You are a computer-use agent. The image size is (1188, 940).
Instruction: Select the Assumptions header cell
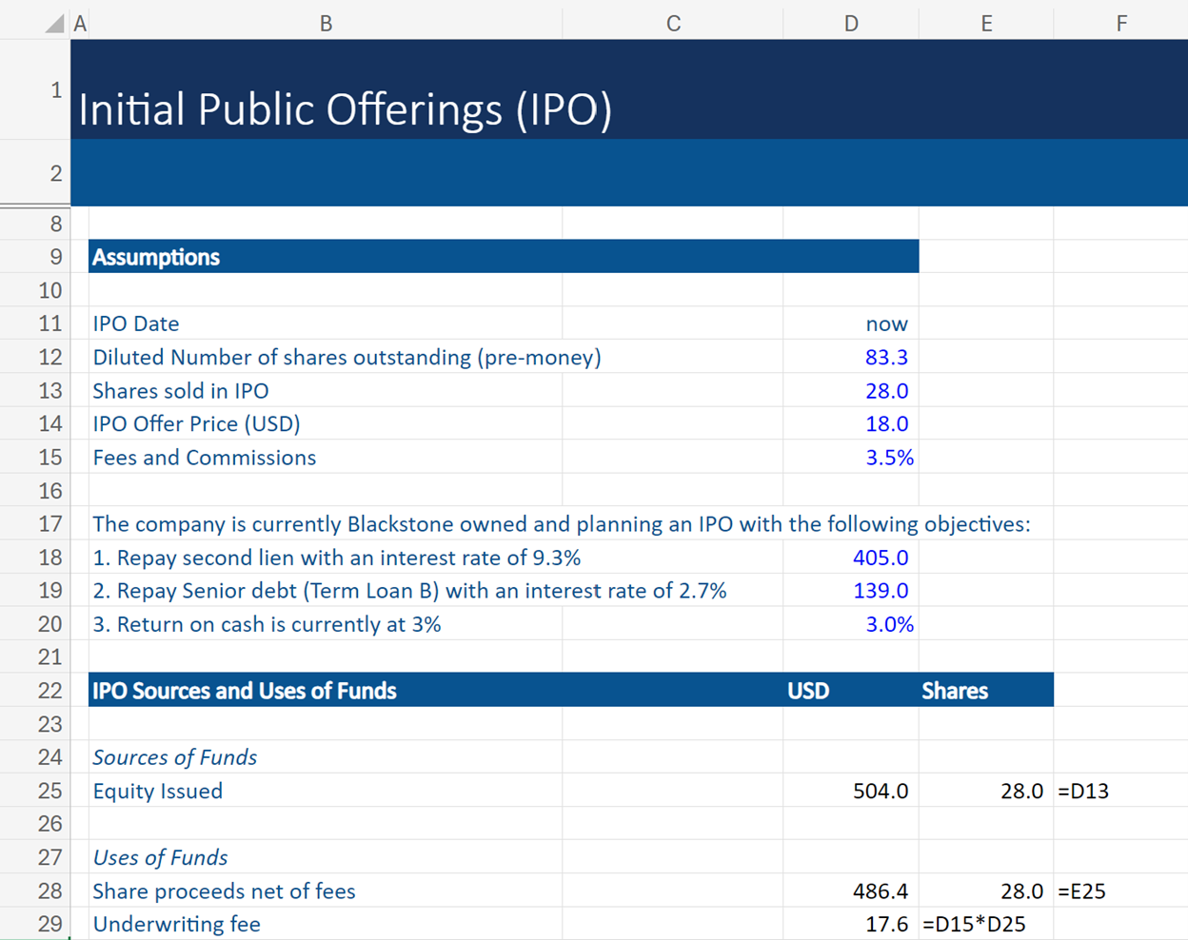pyautogui.click(x=155, y=256)
